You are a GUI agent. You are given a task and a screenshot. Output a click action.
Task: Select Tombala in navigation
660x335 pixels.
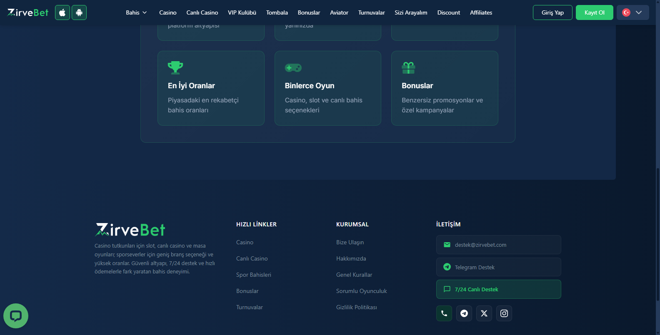(277, 12)
